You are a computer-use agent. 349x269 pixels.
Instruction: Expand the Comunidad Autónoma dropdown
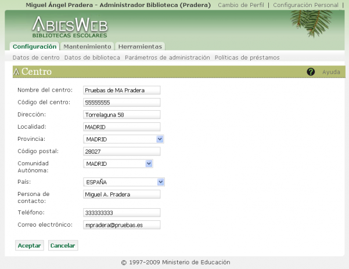click(x=149, y=163)
